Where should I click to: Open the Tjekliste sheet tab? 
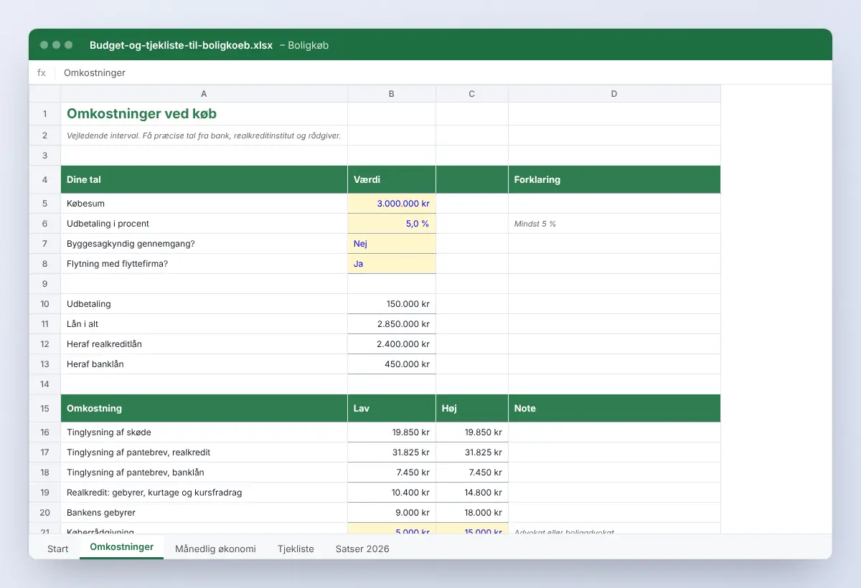coord(296,549)
